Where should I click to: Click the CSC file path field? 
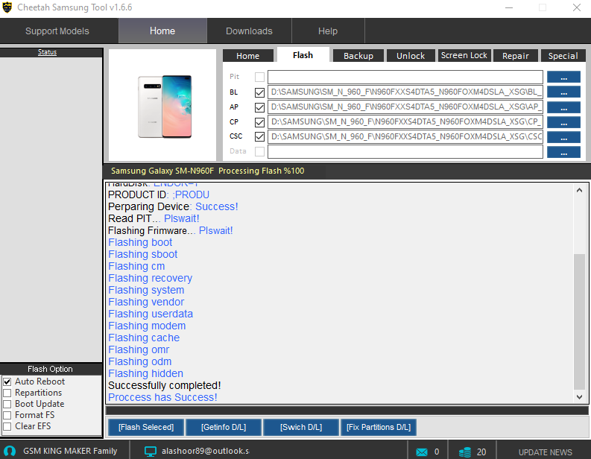click(x=405, y=137)
